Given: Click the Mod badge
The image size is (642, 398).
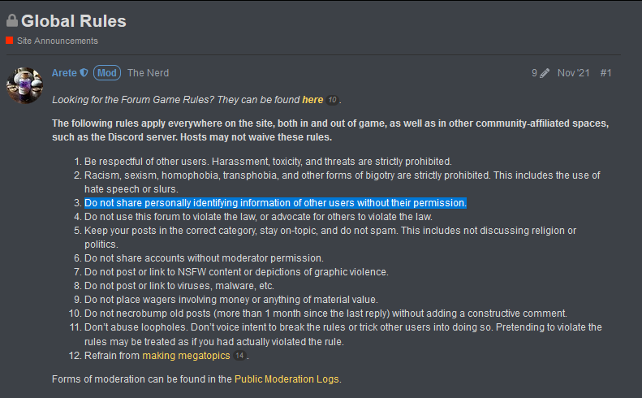Looking at the screenshot, I should (107, 73).
